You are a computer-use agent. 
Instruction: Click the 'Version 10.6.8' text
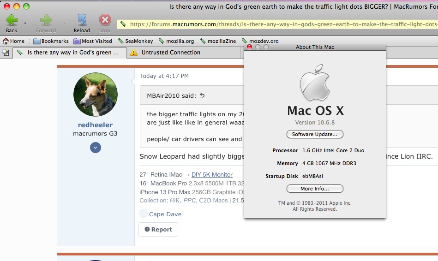pyautogui.click(x=315, y=123)
